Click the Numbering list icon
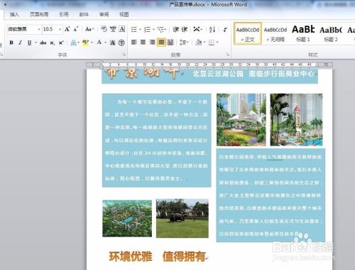355x270 pixels. [147, 29]
